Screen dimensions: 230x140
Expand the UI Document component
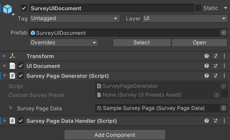coord(5,66)
